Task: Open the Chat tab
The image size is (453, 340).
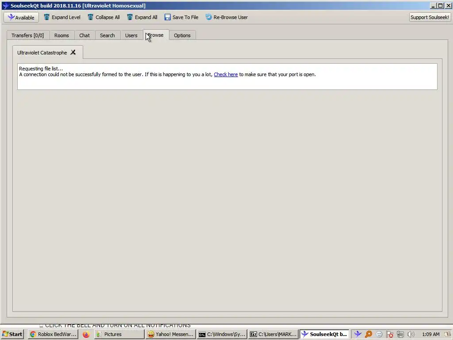Action: (84, 35)
